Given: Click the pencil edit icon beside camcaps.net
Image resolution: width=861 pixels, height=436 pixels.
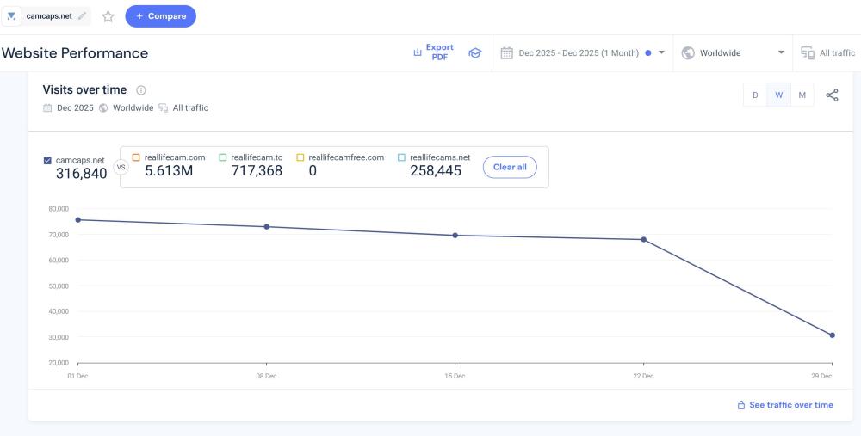Looking at the screenshot, I should (x=83, y=15).
